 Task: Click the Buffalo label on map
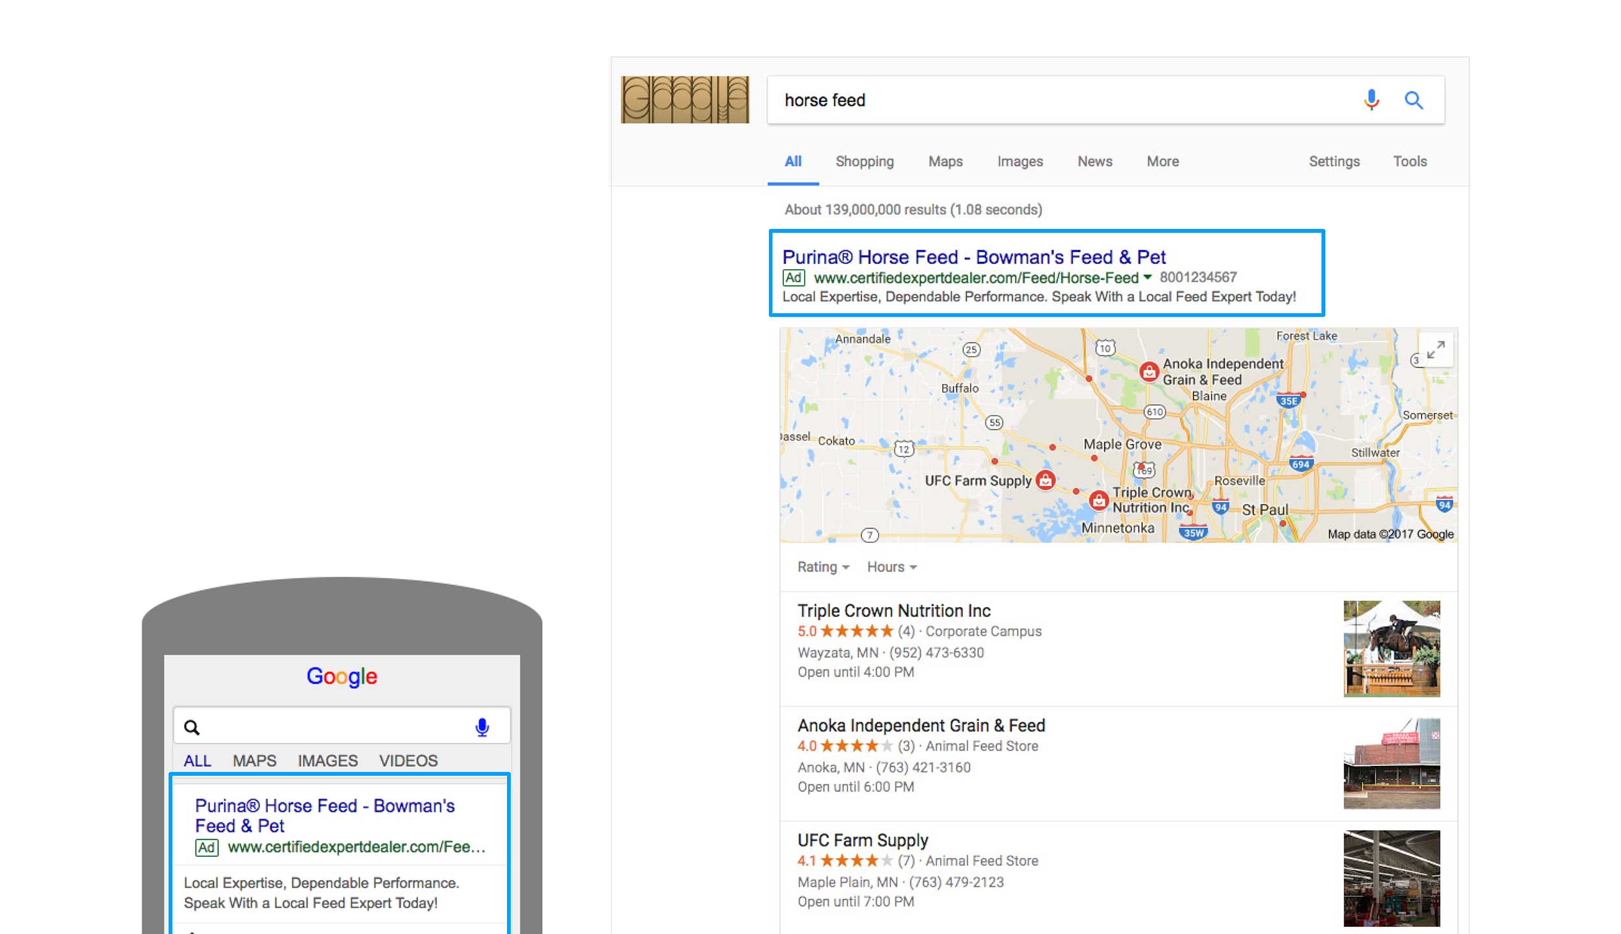coord(960,388)
